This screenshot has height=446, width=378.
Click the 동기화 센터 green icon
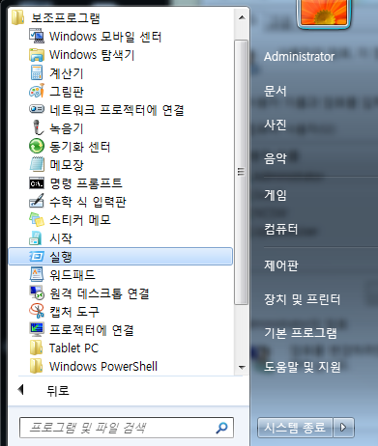click(37, 146)
